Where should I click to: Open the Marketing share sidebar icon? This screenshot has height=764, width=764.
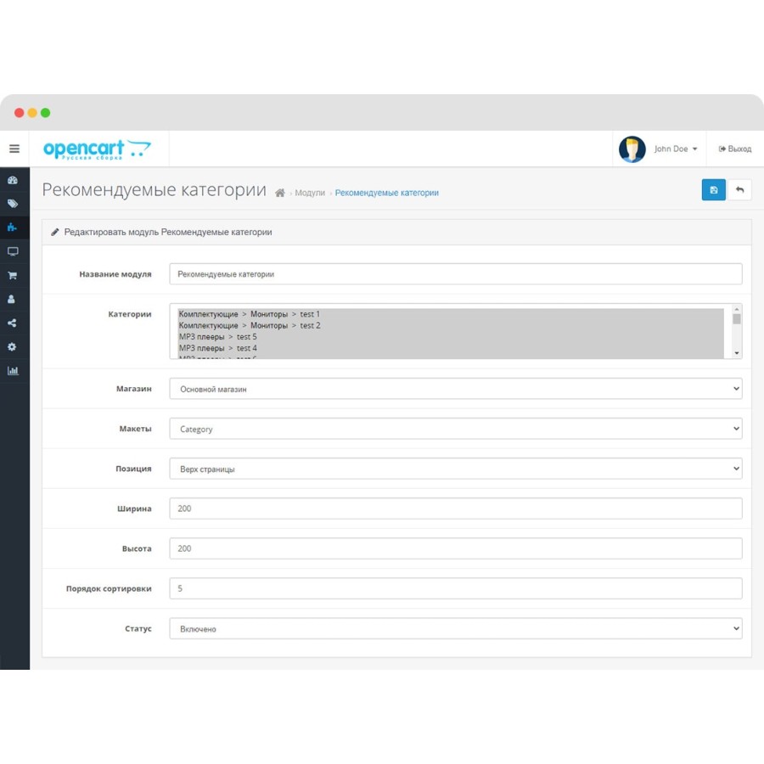pos(12,323)
